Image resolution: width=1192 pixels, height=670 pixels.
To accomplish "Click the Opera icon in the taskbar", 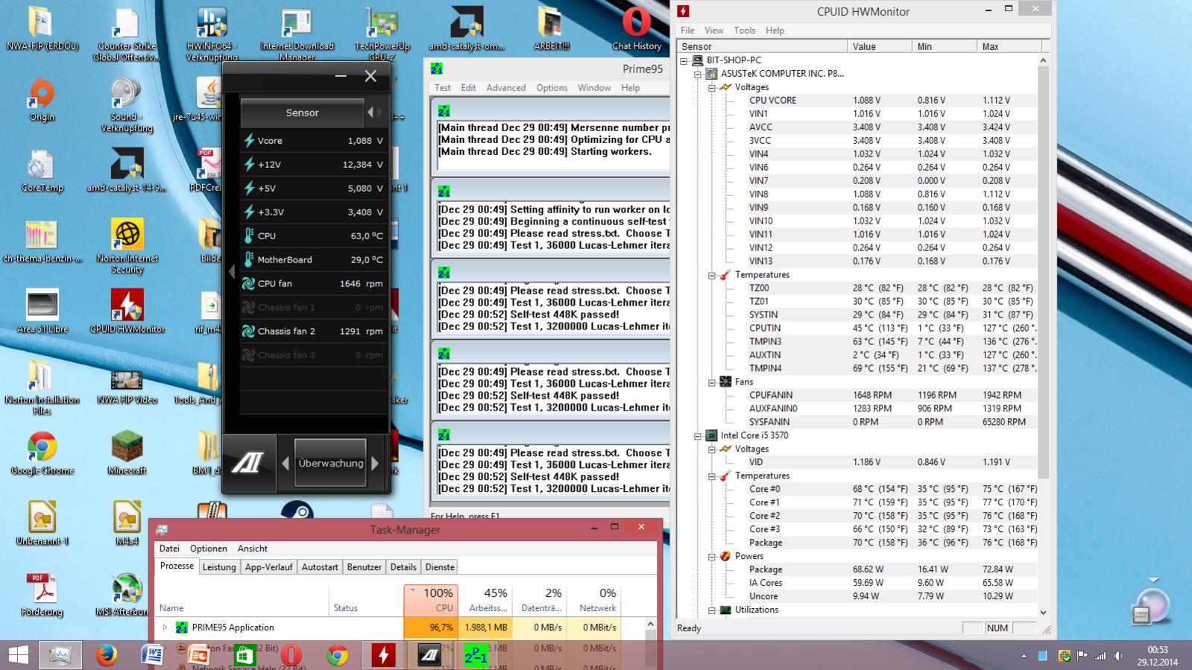I will tap(291, 655).
